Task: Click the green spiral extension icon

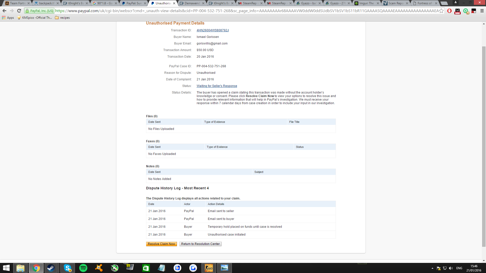Action: pos(466,11)
